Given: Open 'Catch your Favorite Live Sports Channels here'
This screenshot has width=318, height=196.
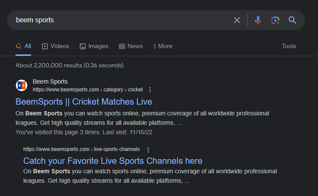Looking at the screenshot, I should pos(113,161).
